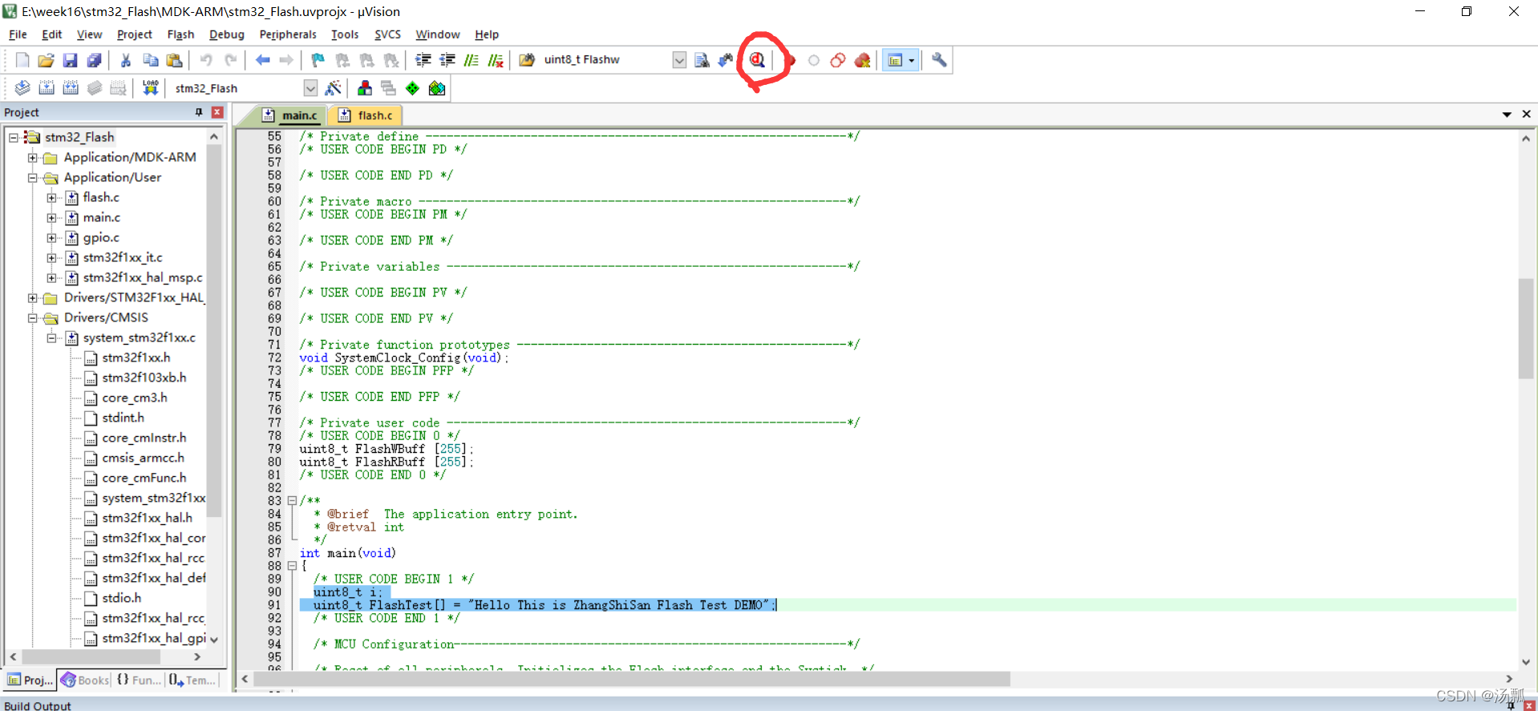Switch to the Books panel tab
The height and width of the screenshot is (711, 1538).
[86, 680]
